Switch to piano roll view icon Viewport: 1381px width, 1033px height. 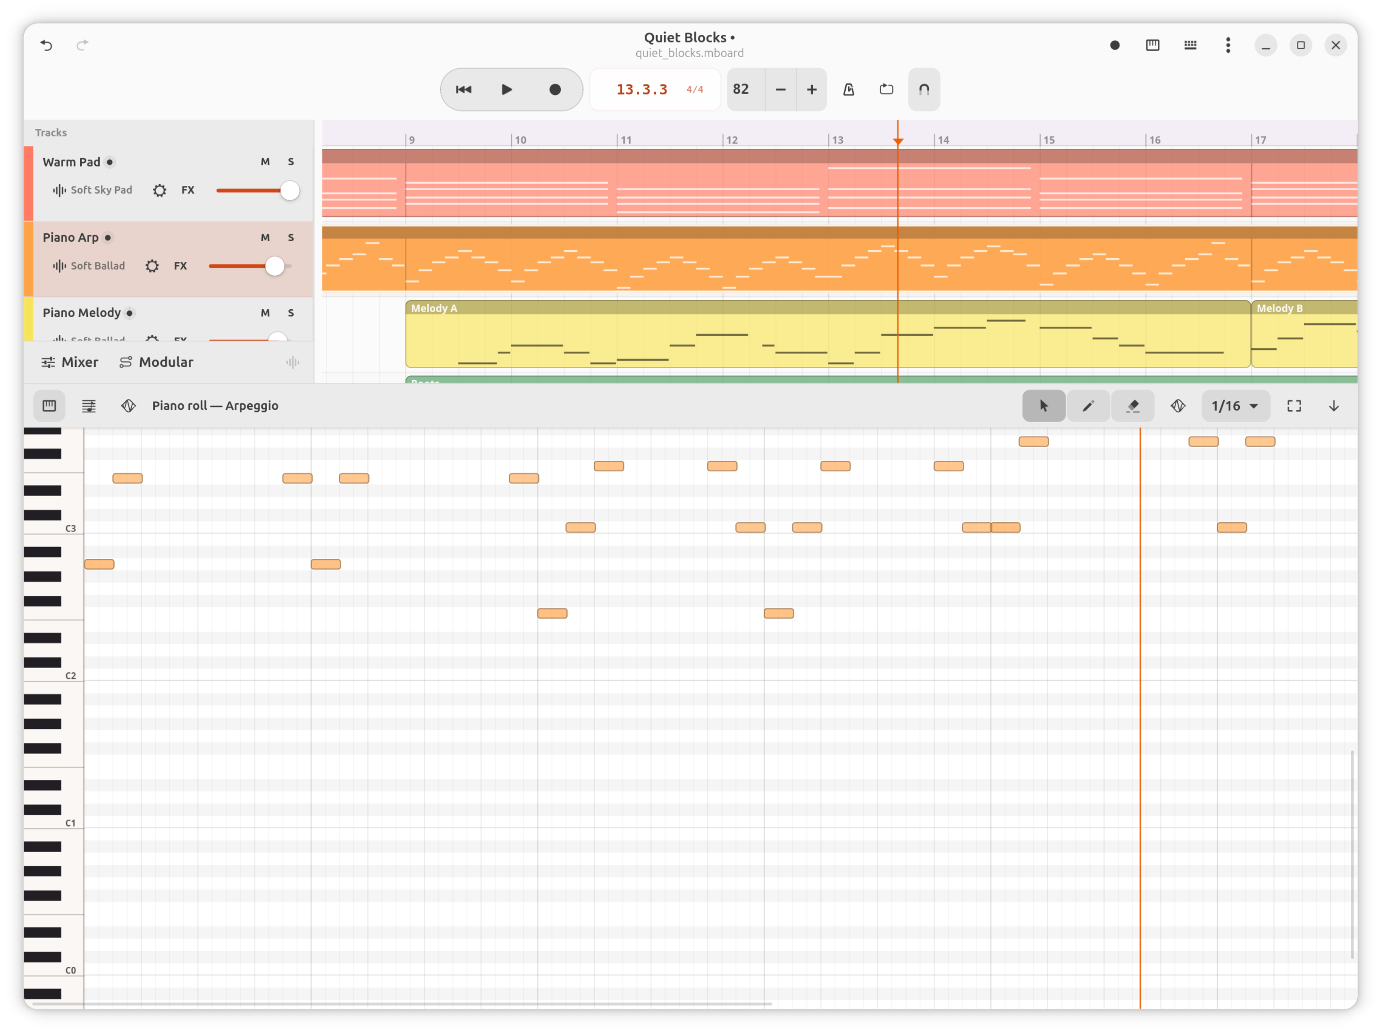point(49,406)
